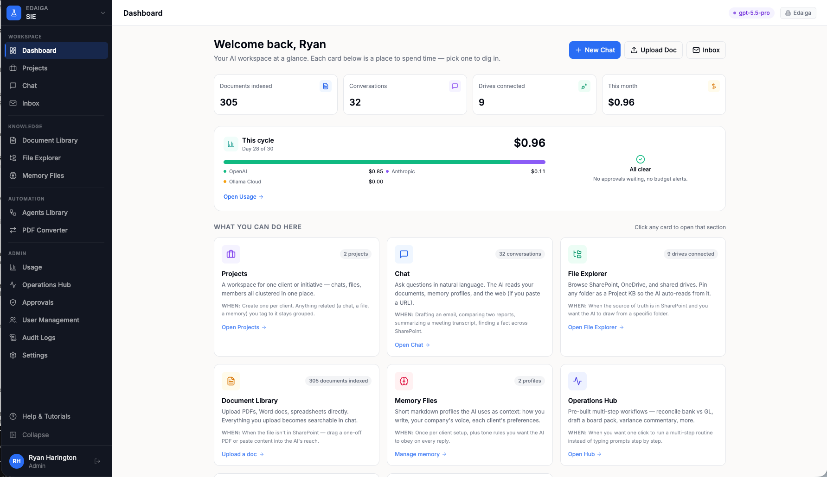This screenshot has width=827, height=477.
Task: Click the This month dollar icon
Action: [x=713, y=86]
